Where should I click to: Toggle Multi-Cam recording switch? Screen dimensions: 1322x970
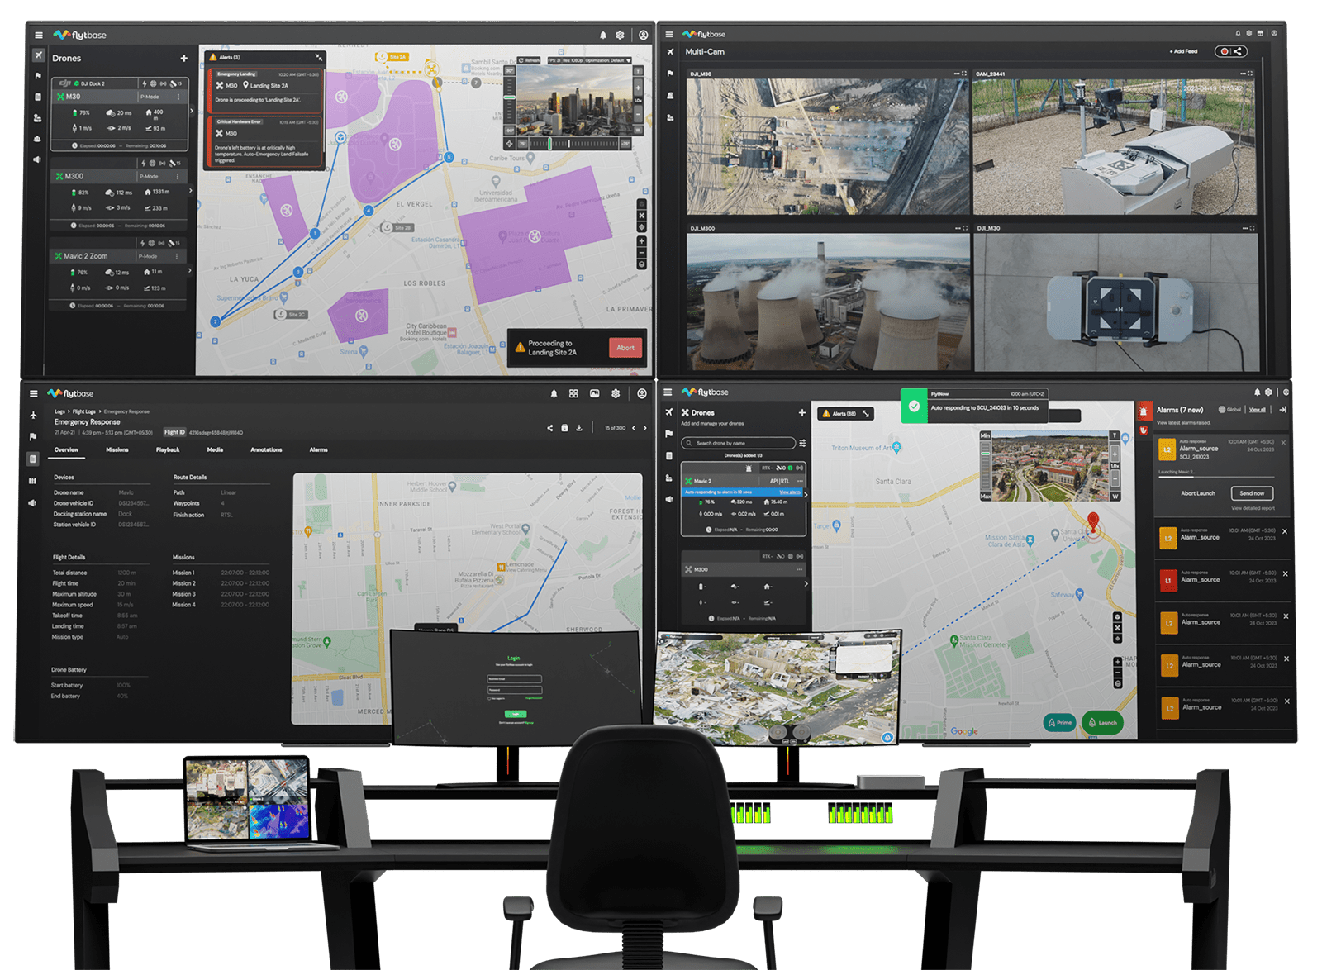[x=1223, y=51]
